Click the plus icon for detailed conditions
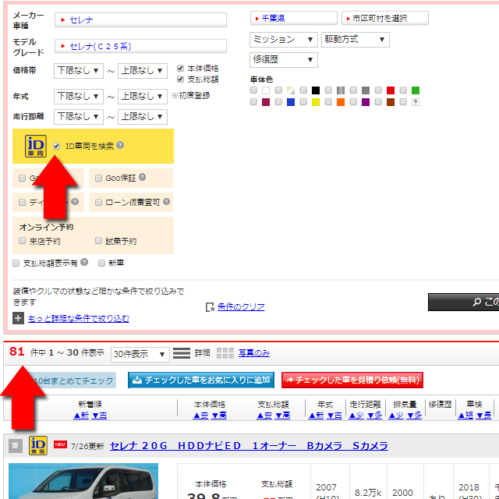 coord(18,318)
